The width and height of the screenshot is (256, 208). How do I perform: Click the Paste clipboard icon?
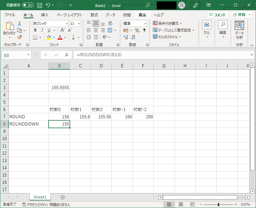tap(9, 26)
